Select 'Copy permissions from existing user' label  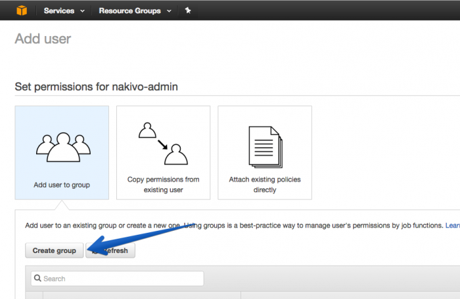[x=164, y=184]
